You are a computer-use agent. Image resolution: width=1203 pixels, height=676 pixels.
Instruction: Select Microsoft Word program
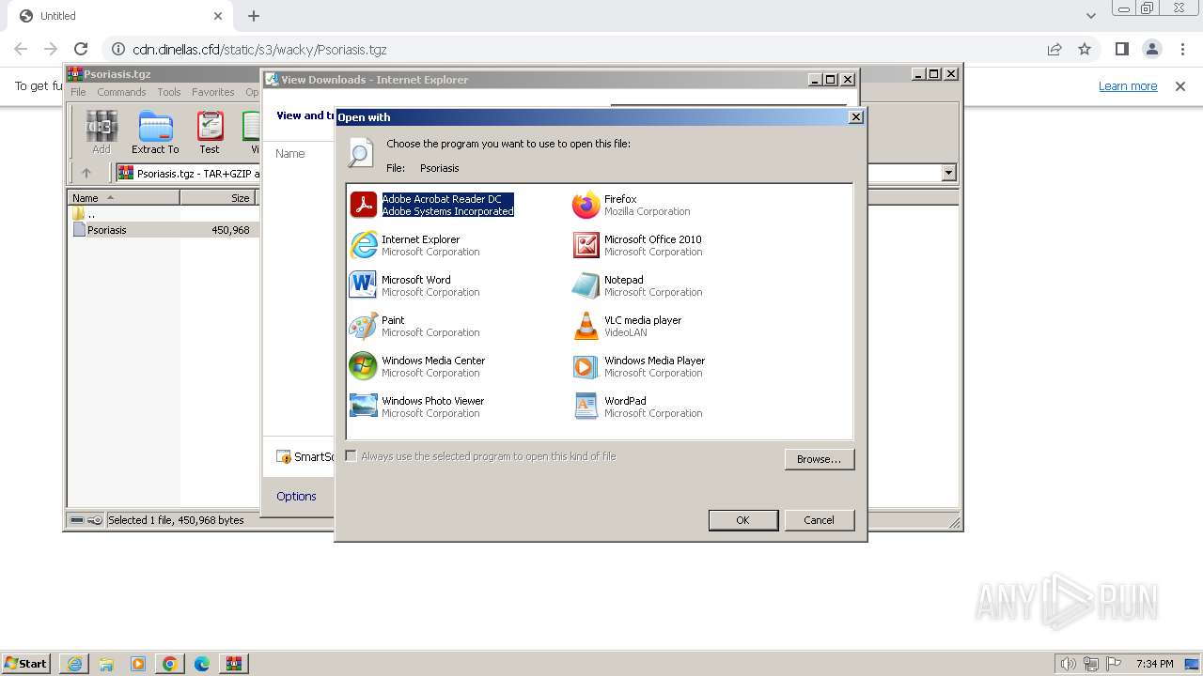414,285
